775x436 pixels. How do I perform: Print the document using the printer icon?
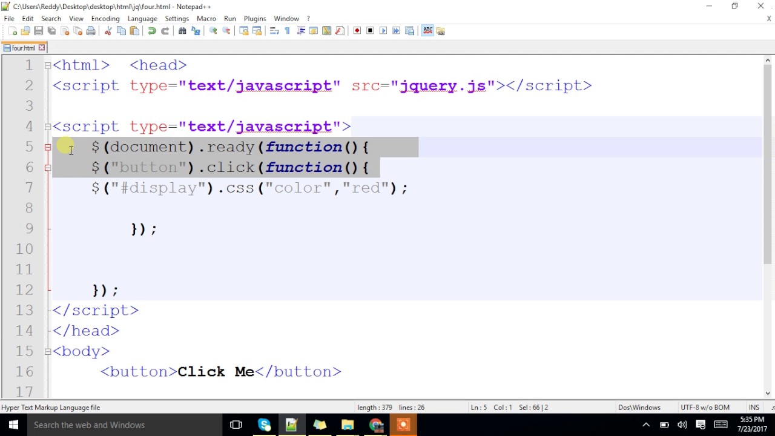[91, 31]
